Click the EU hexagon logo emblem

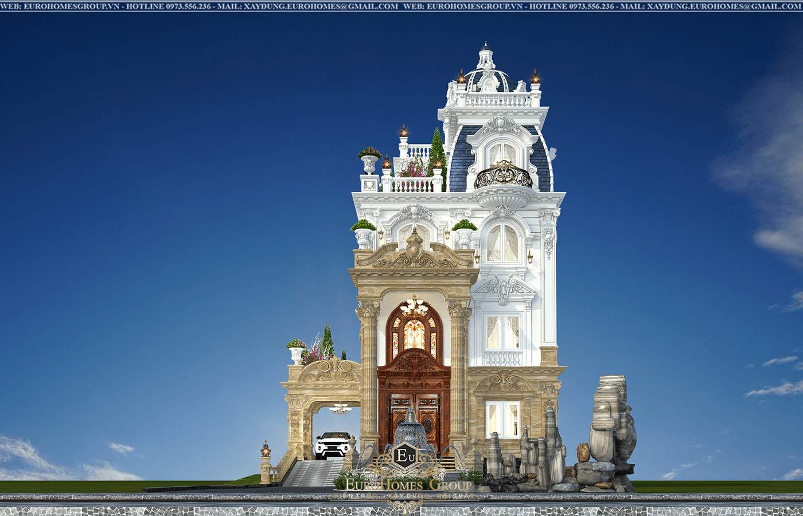404,457
